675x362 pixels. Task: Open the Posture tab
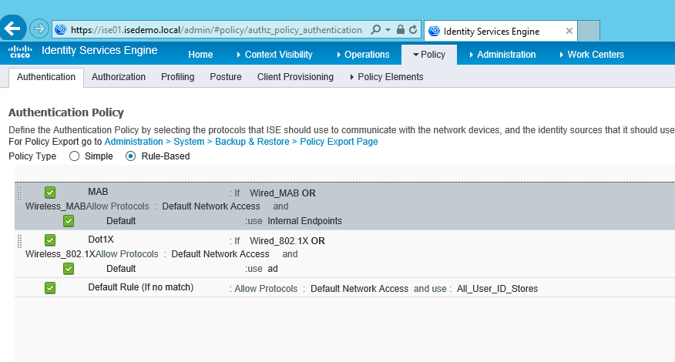[x=226, y=77]
